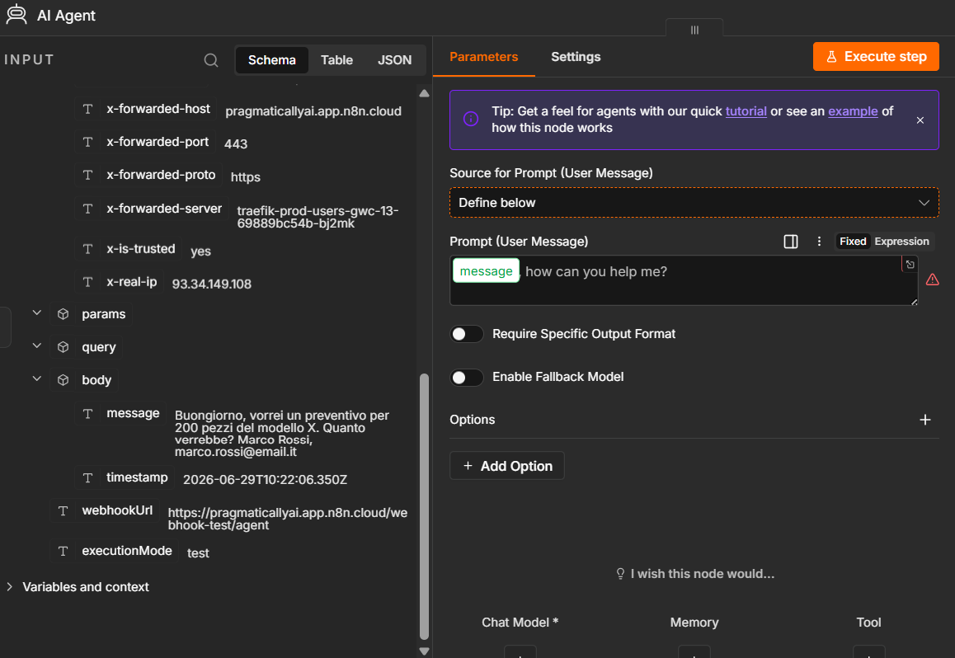Click the type icon of webhookUrl
Screen dimensions: 955x658
click(63, 510)
